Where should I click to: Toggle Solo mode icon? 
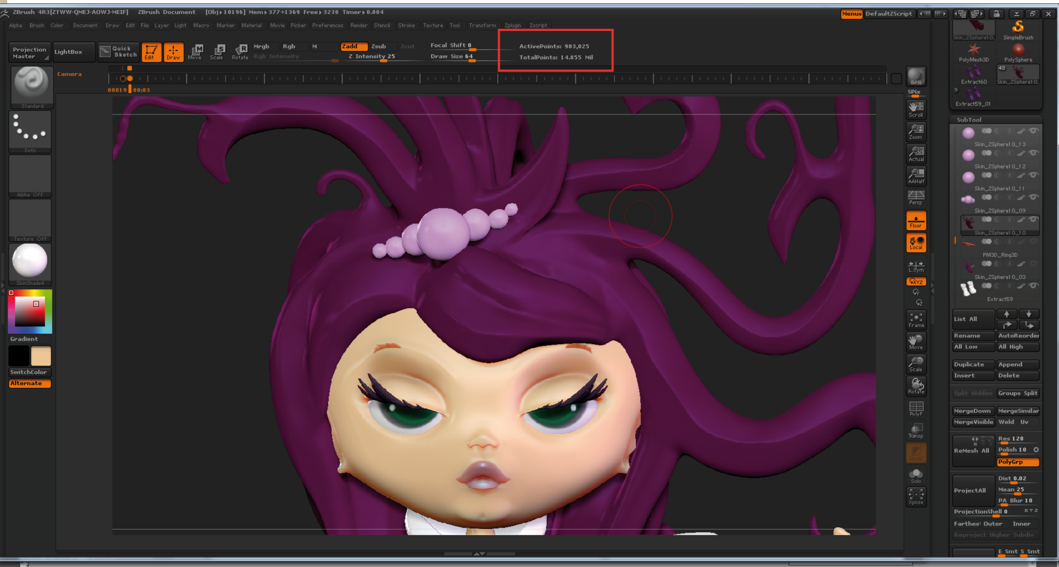916,475
